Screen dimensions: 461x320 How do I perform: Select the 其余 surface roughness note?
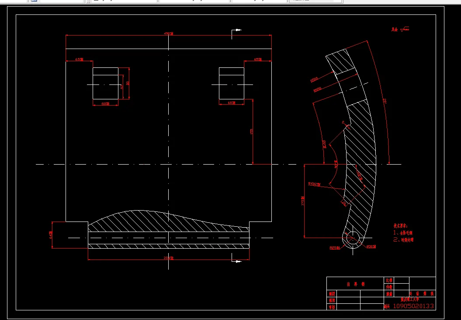[x=400, y=29]
